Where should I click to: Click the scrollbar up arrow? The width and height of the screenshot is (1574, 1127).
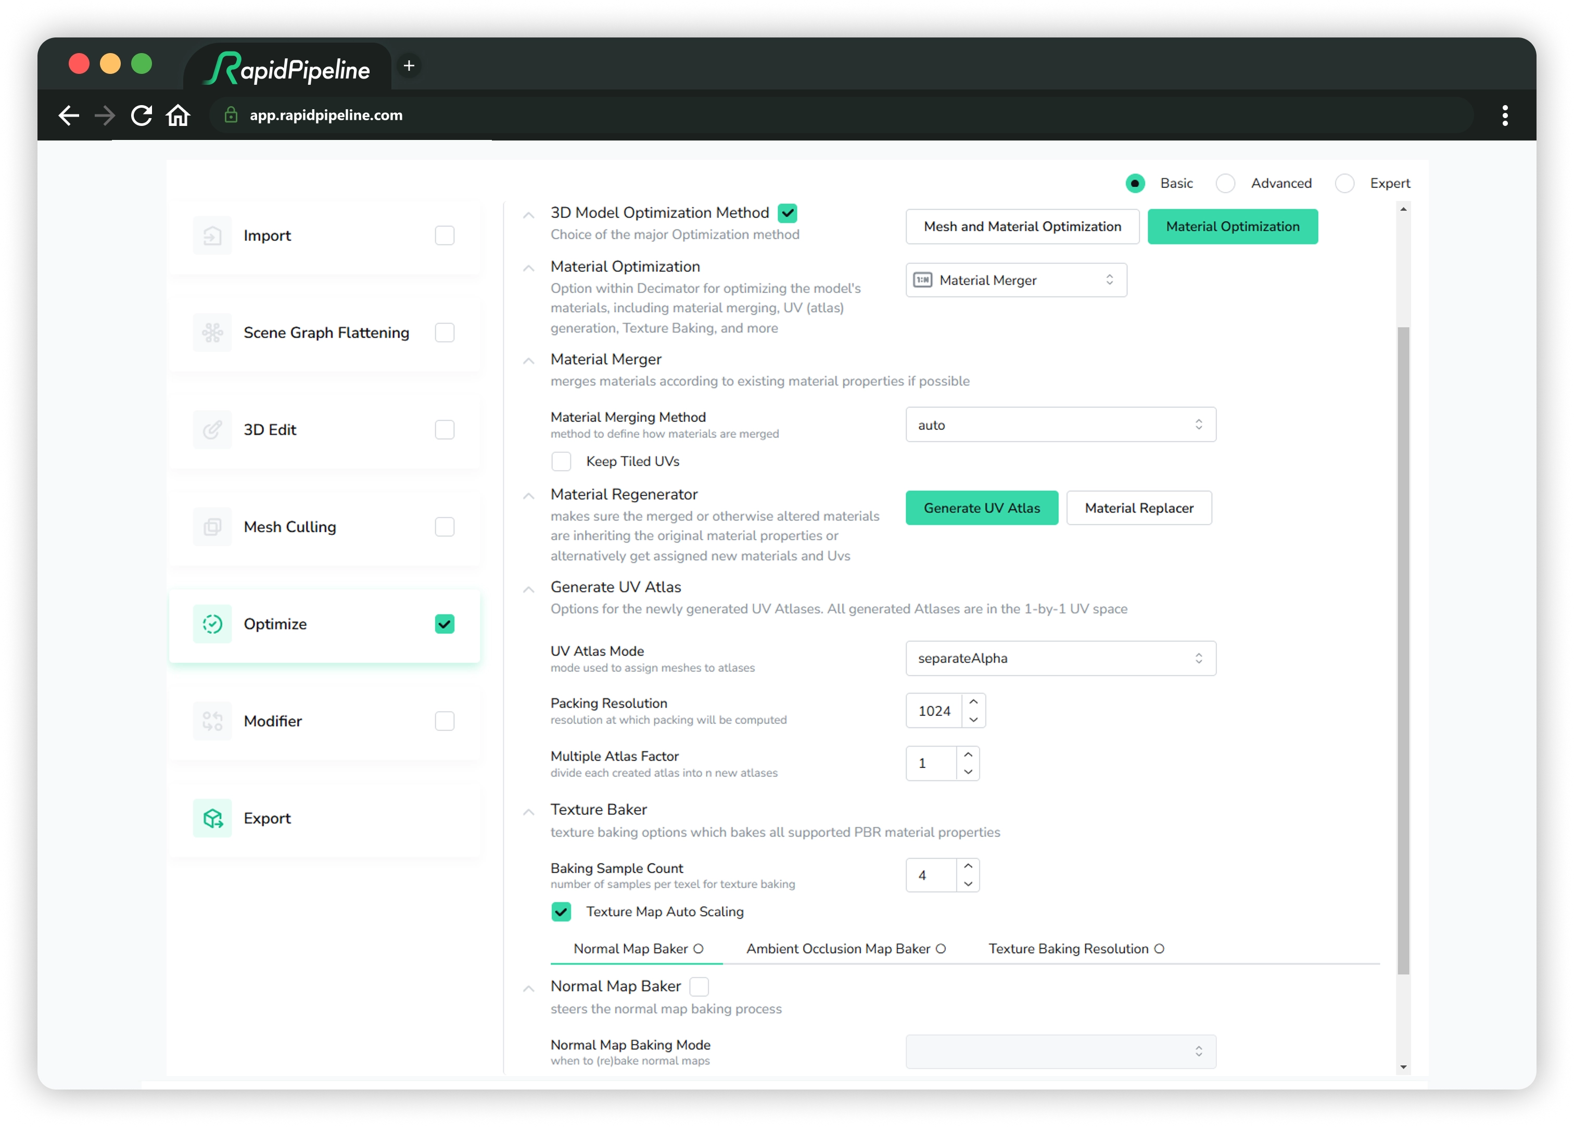click(1403, 209)
